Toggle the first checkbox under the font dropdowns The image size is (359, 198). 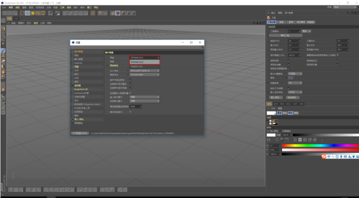tap(131, 80)
